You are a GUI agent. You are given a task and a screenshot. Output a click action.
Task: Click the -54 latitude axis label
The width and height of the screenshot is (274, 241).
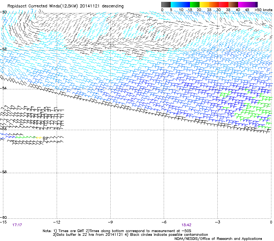tap(3, 88)
